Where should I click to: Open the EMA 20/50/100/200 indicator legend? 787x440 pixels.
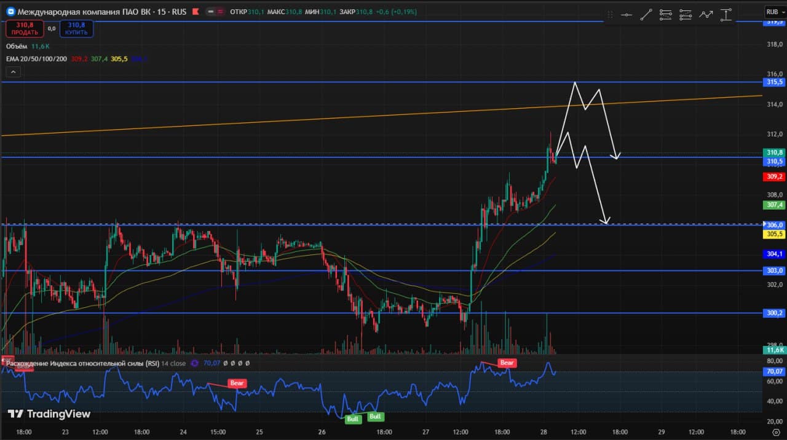point(37,59)
